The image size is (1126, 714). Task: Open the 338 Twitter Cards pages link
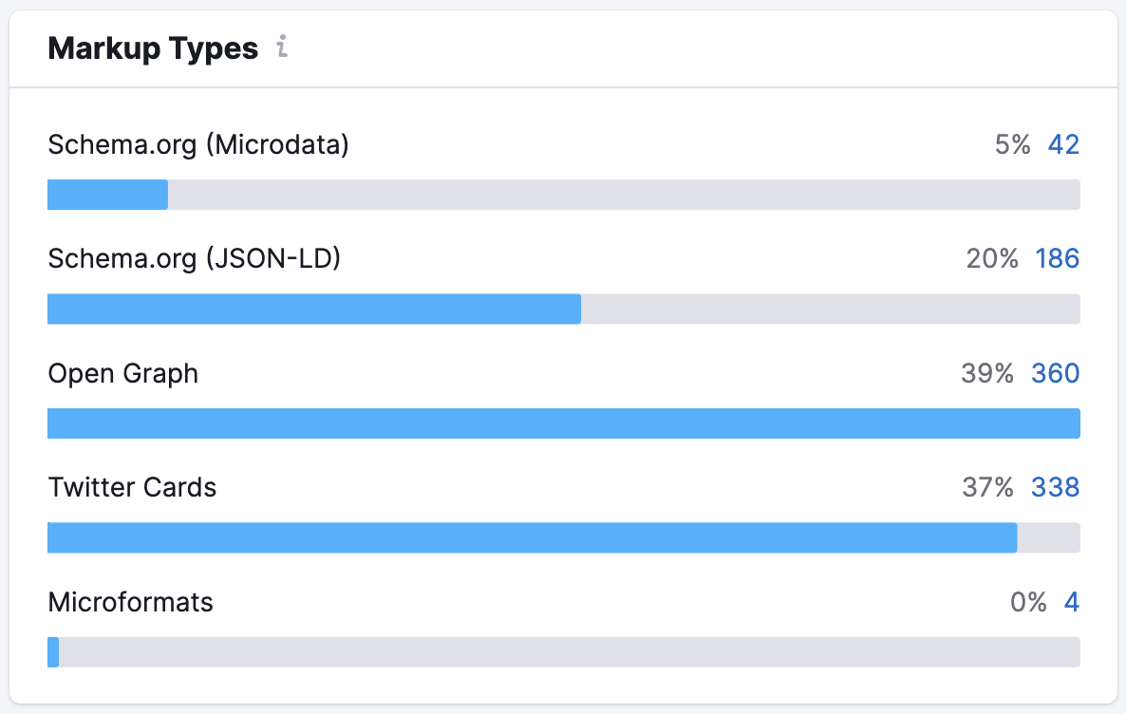tap(1055, 487)
